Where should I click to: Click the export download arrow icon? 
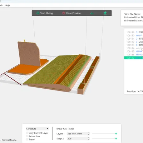pos(92,13)
